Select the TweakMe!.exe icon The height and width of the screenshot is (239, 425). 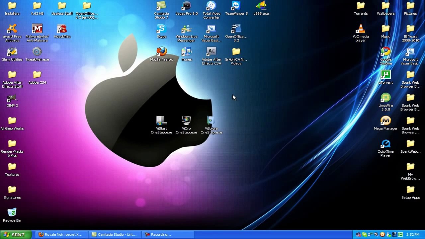(x=37, y=54)
